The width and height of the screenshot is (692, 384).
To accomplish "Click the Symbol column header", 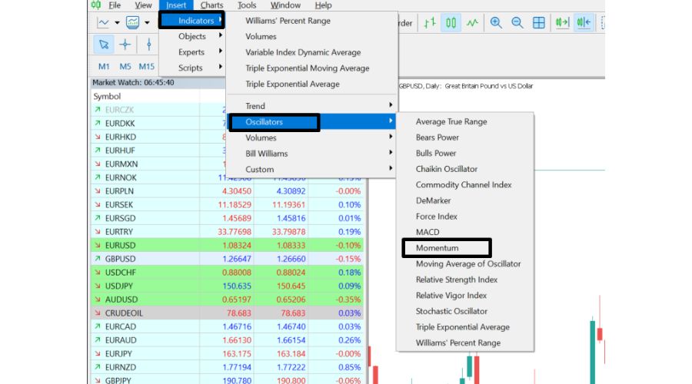I will tap(108, 97).
